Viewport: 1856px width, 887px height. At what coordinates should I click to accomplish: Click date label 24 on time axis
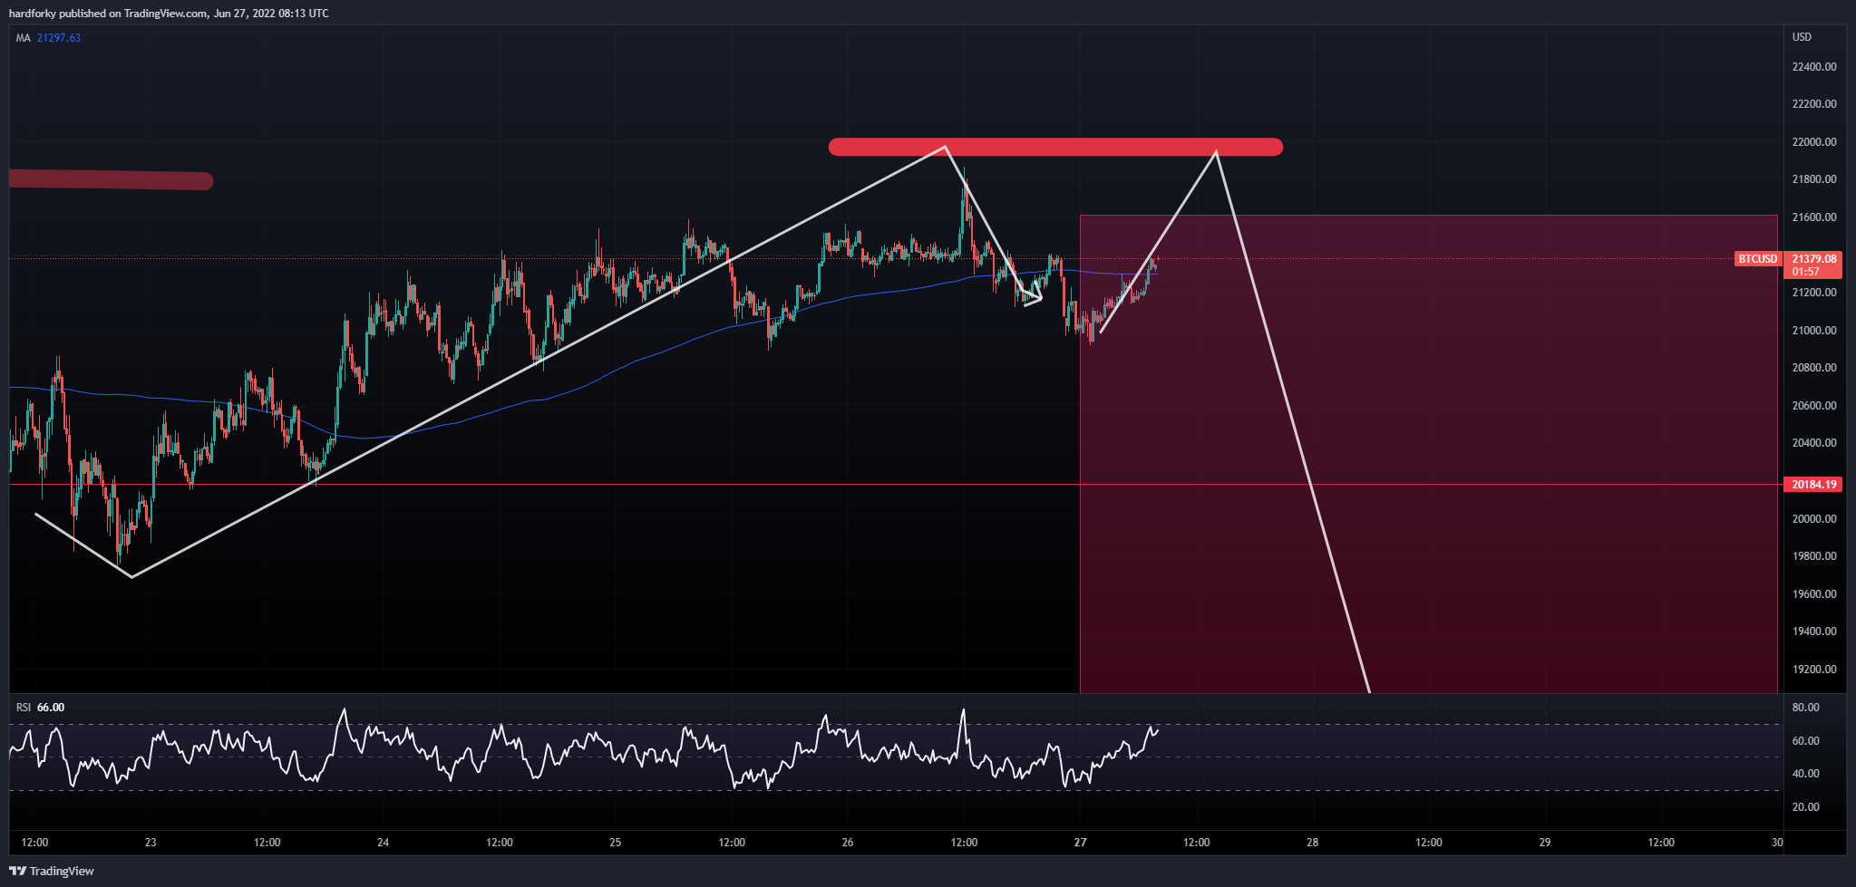click(384, 843)
